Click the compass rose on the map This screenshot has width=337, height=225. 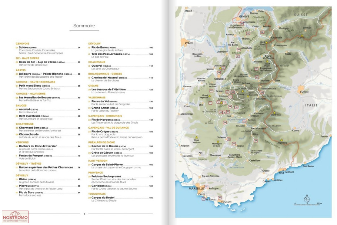(307, 199)
